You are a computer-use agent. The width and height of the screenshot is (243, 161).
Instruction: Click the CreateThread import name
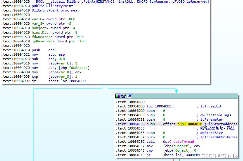point(181,142)
